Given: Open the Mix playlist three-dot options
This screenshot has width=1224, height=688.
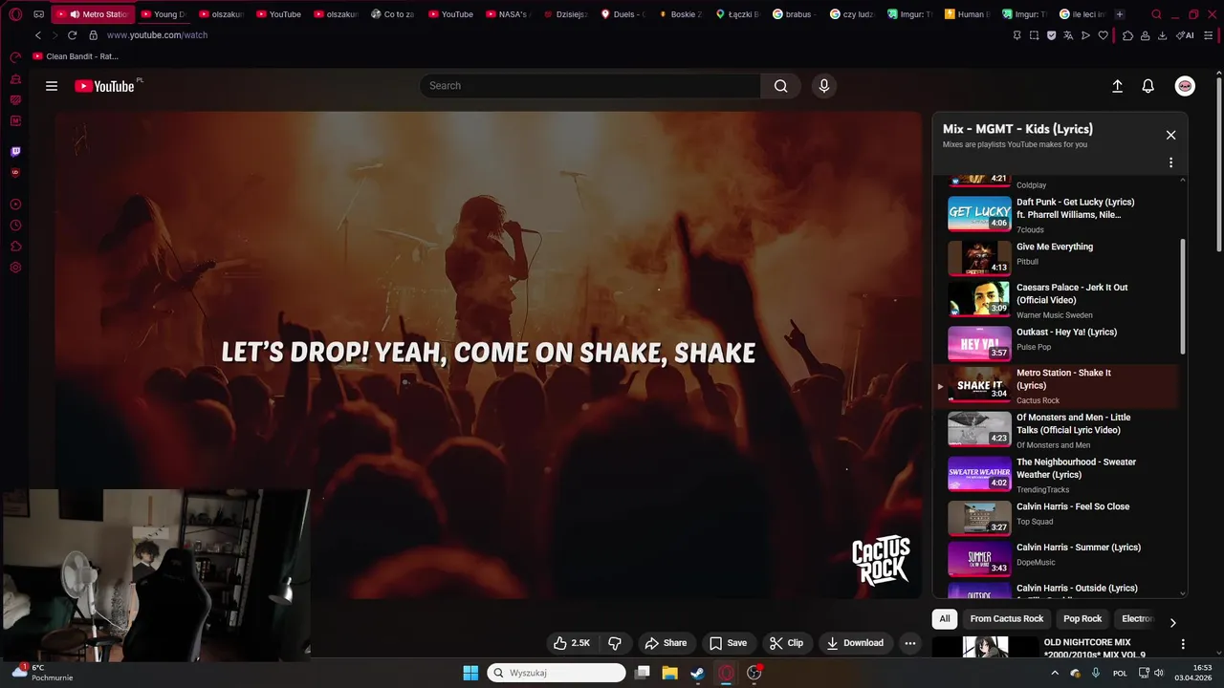Looking at the screenshot, I should tap(1170, 162).
